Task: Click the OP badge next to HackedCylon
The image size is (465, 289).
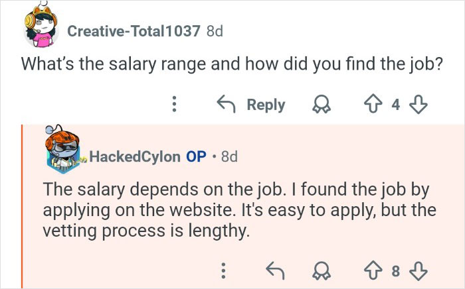Action: click(x=196, y=156)
